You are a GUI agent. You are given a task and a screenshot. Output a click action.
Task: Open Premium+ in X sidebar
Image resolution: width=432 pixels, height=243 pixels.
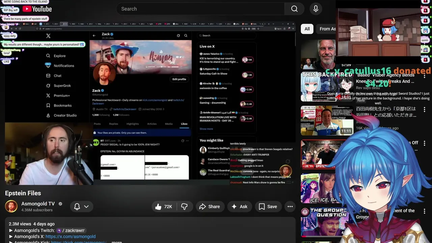point(58,96)
